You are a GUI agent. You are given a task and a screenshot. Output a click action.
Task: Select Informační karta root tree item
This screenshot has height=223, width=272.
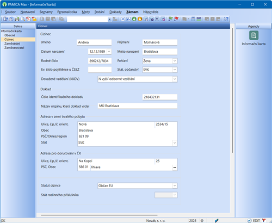coord(11,31)
